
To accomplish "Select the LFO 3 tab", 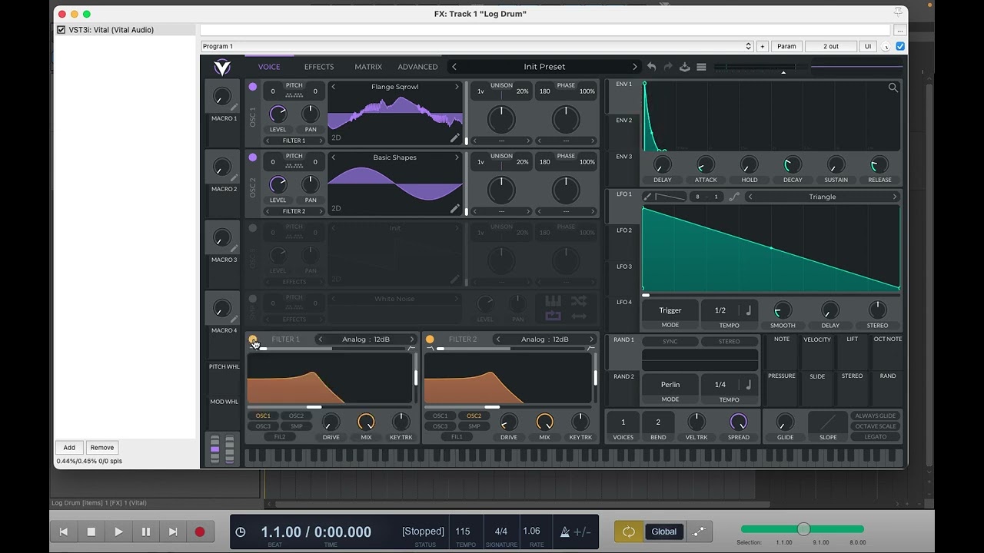I will tap(623, 267).
